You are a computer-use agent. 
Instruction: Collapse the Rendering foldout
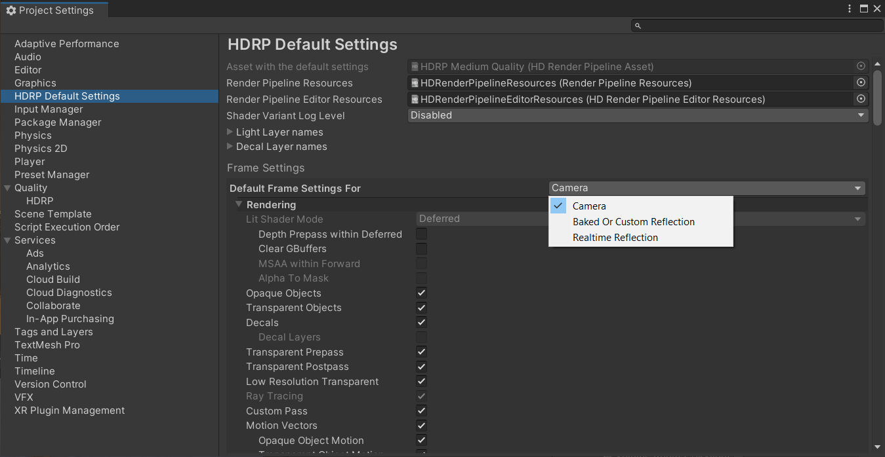239,205
